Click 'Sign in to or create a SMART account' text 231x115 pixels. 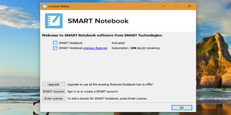(92, 91)
